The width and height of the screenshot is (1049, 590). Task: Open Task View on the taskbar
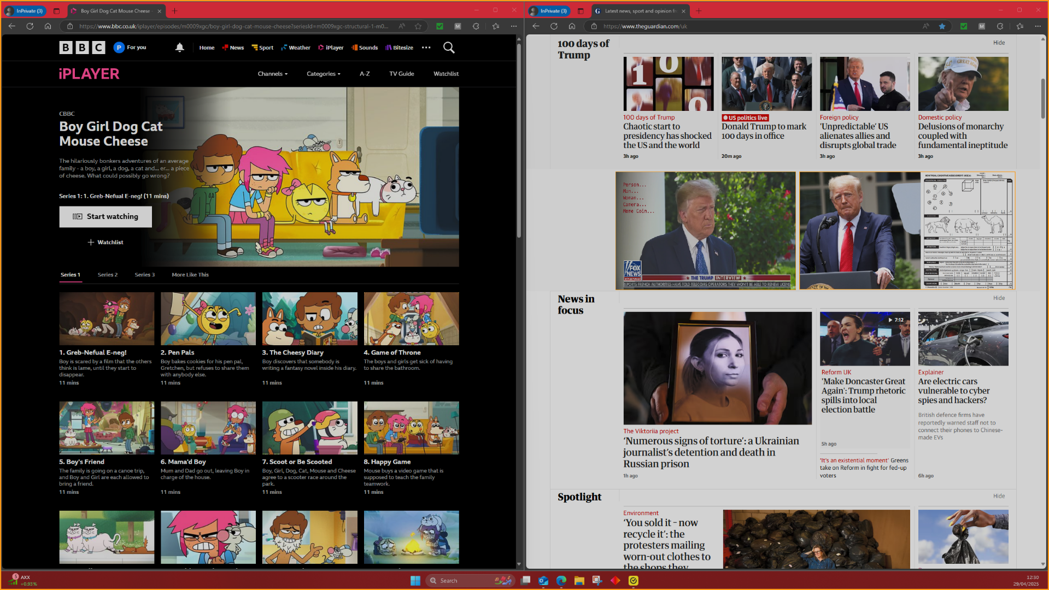[525, 580]
